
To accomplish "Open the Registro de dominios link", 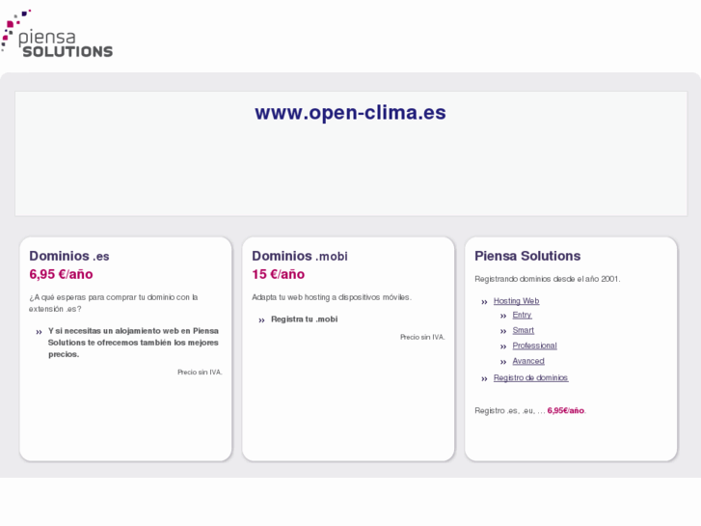I will [x=530, y=377].
